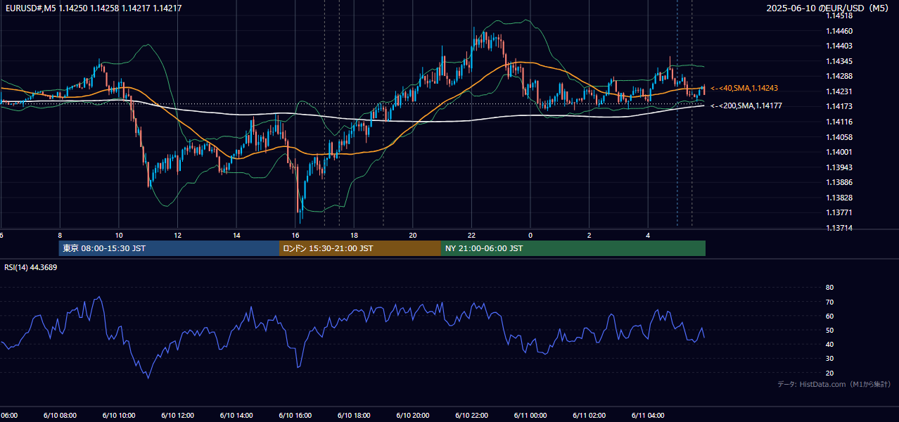Select the ロンドン 15:30-21:00 JST session bar
The image size is (899, 422).
pos(360,248)
